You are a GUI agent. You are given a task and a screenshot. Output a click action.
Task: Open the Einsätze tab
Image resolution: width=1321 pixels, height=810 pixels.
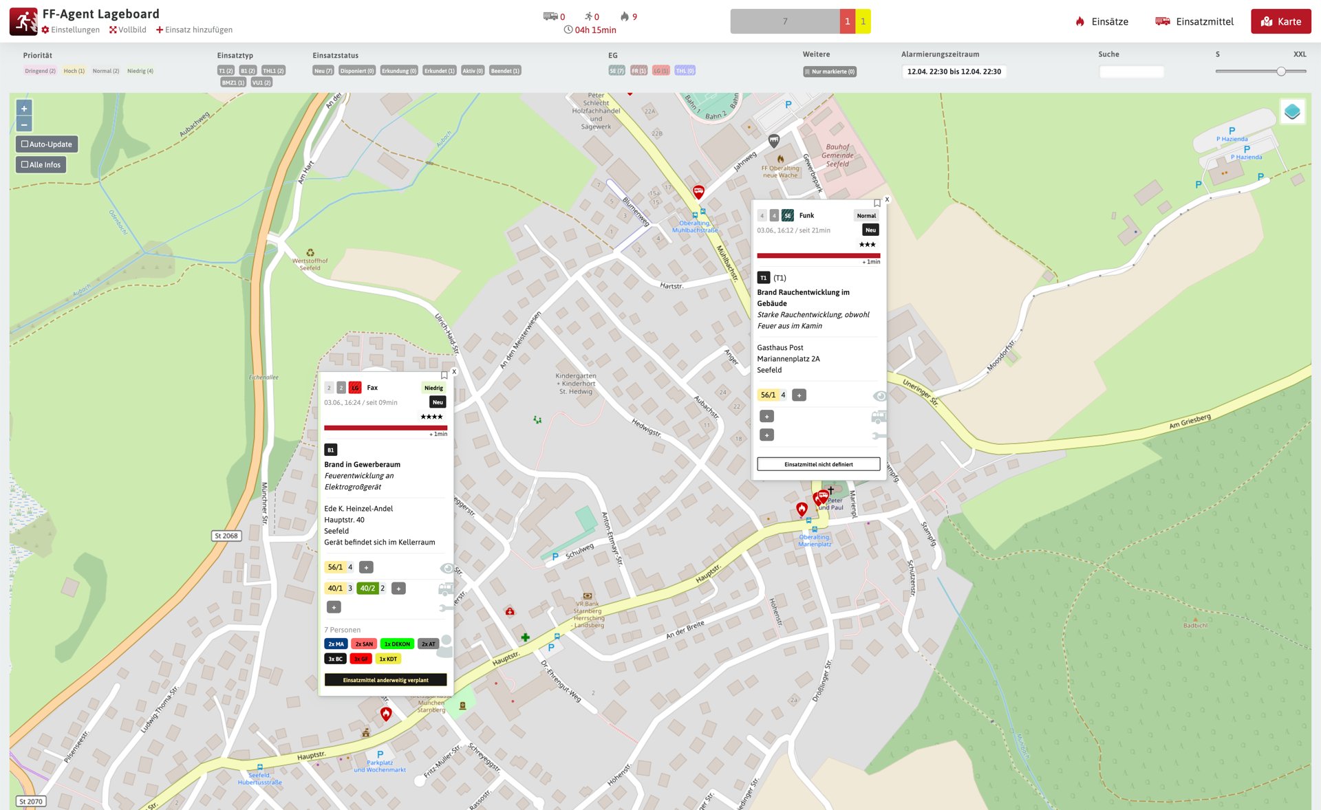[x=1102, y=21]
